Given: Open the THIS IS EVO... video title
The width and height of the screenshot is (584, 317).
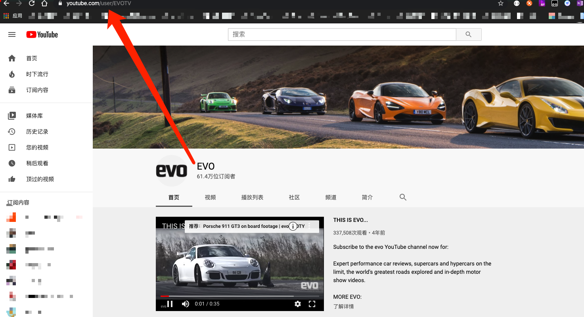Looking at the screenshot, I should (350, 220).
